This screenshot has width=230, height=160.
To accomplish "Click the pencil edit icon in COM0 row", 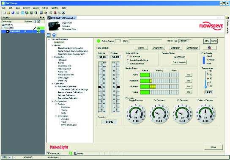I will 35,28.
